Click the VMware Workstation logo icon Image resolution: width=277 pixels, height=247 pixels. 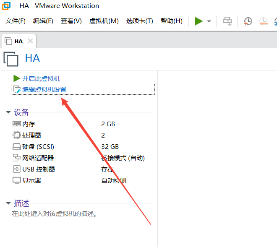click(x=6, y=5)
